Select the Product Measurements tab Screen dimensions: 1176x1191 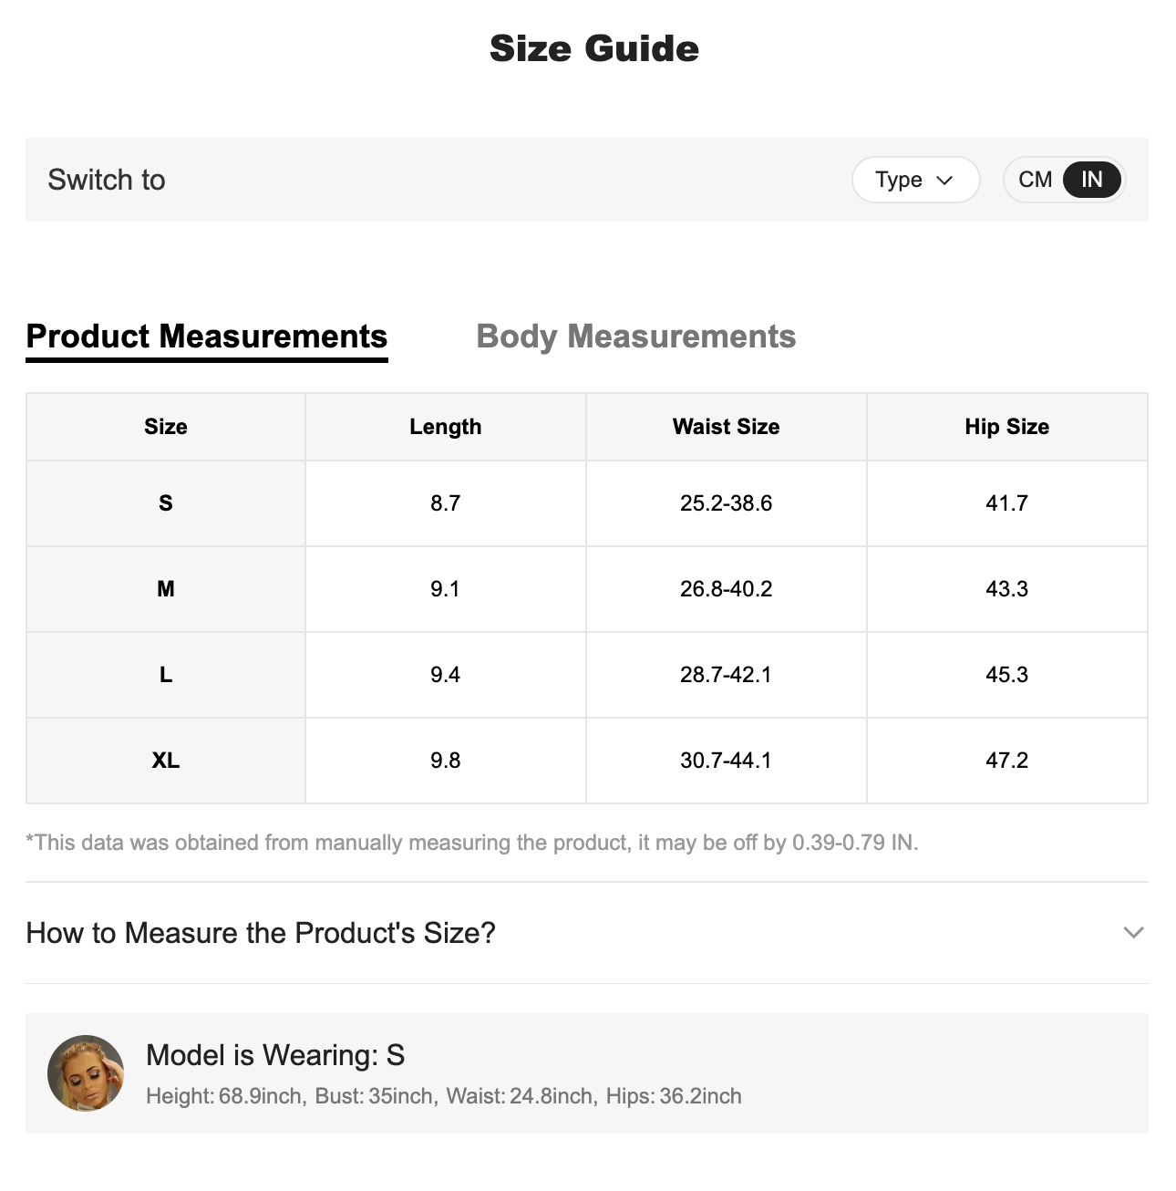(x=207, y=337)
